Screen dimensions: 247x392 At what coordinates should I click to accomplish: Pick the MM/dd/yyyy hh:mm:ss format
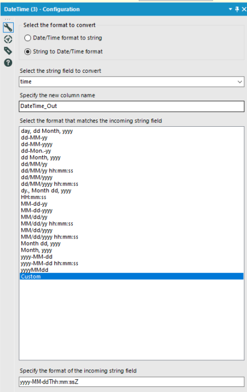pos(49,237)
